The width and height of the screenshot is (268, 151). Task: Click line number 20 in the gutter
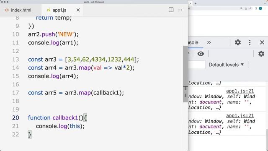coord(15,118)
